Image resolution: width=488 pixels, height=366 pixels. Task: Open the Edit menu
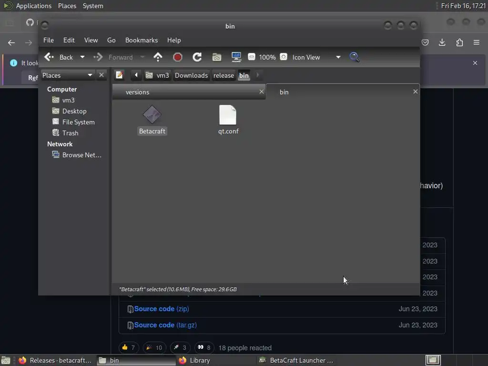tap(69, 40)
